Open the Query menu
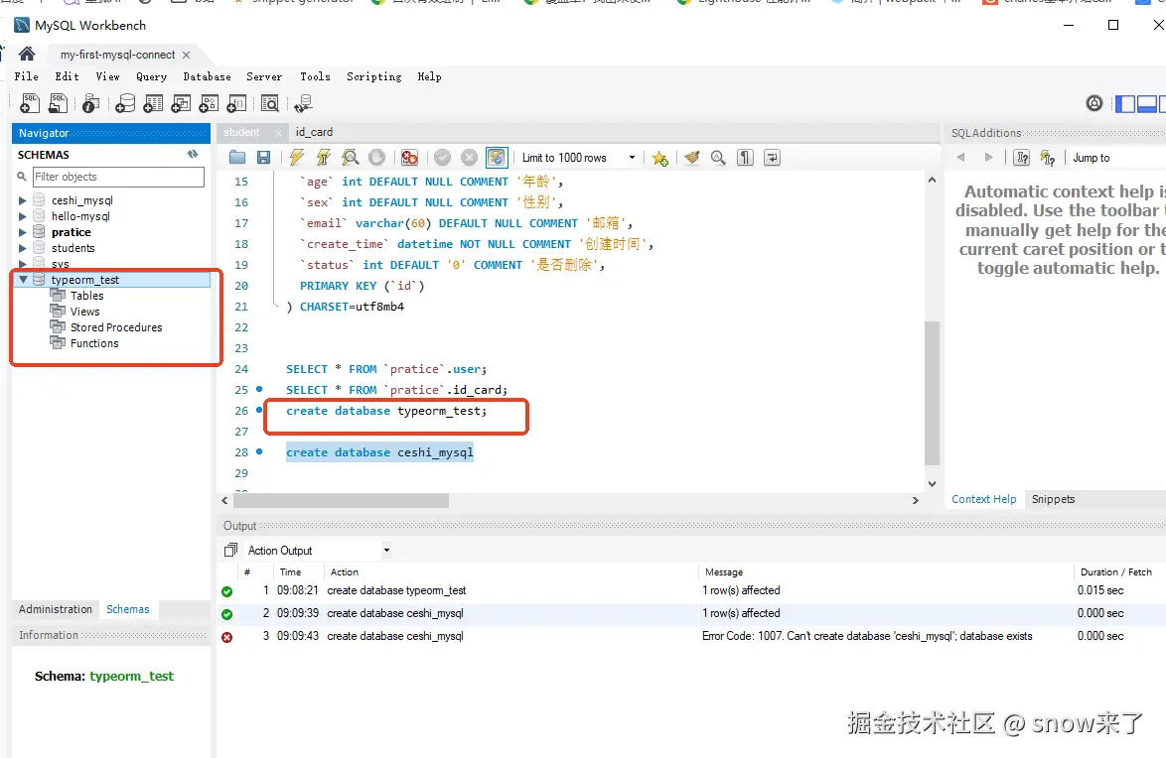The height and width of the screenshot is (758, 1166). click(151, 76)
